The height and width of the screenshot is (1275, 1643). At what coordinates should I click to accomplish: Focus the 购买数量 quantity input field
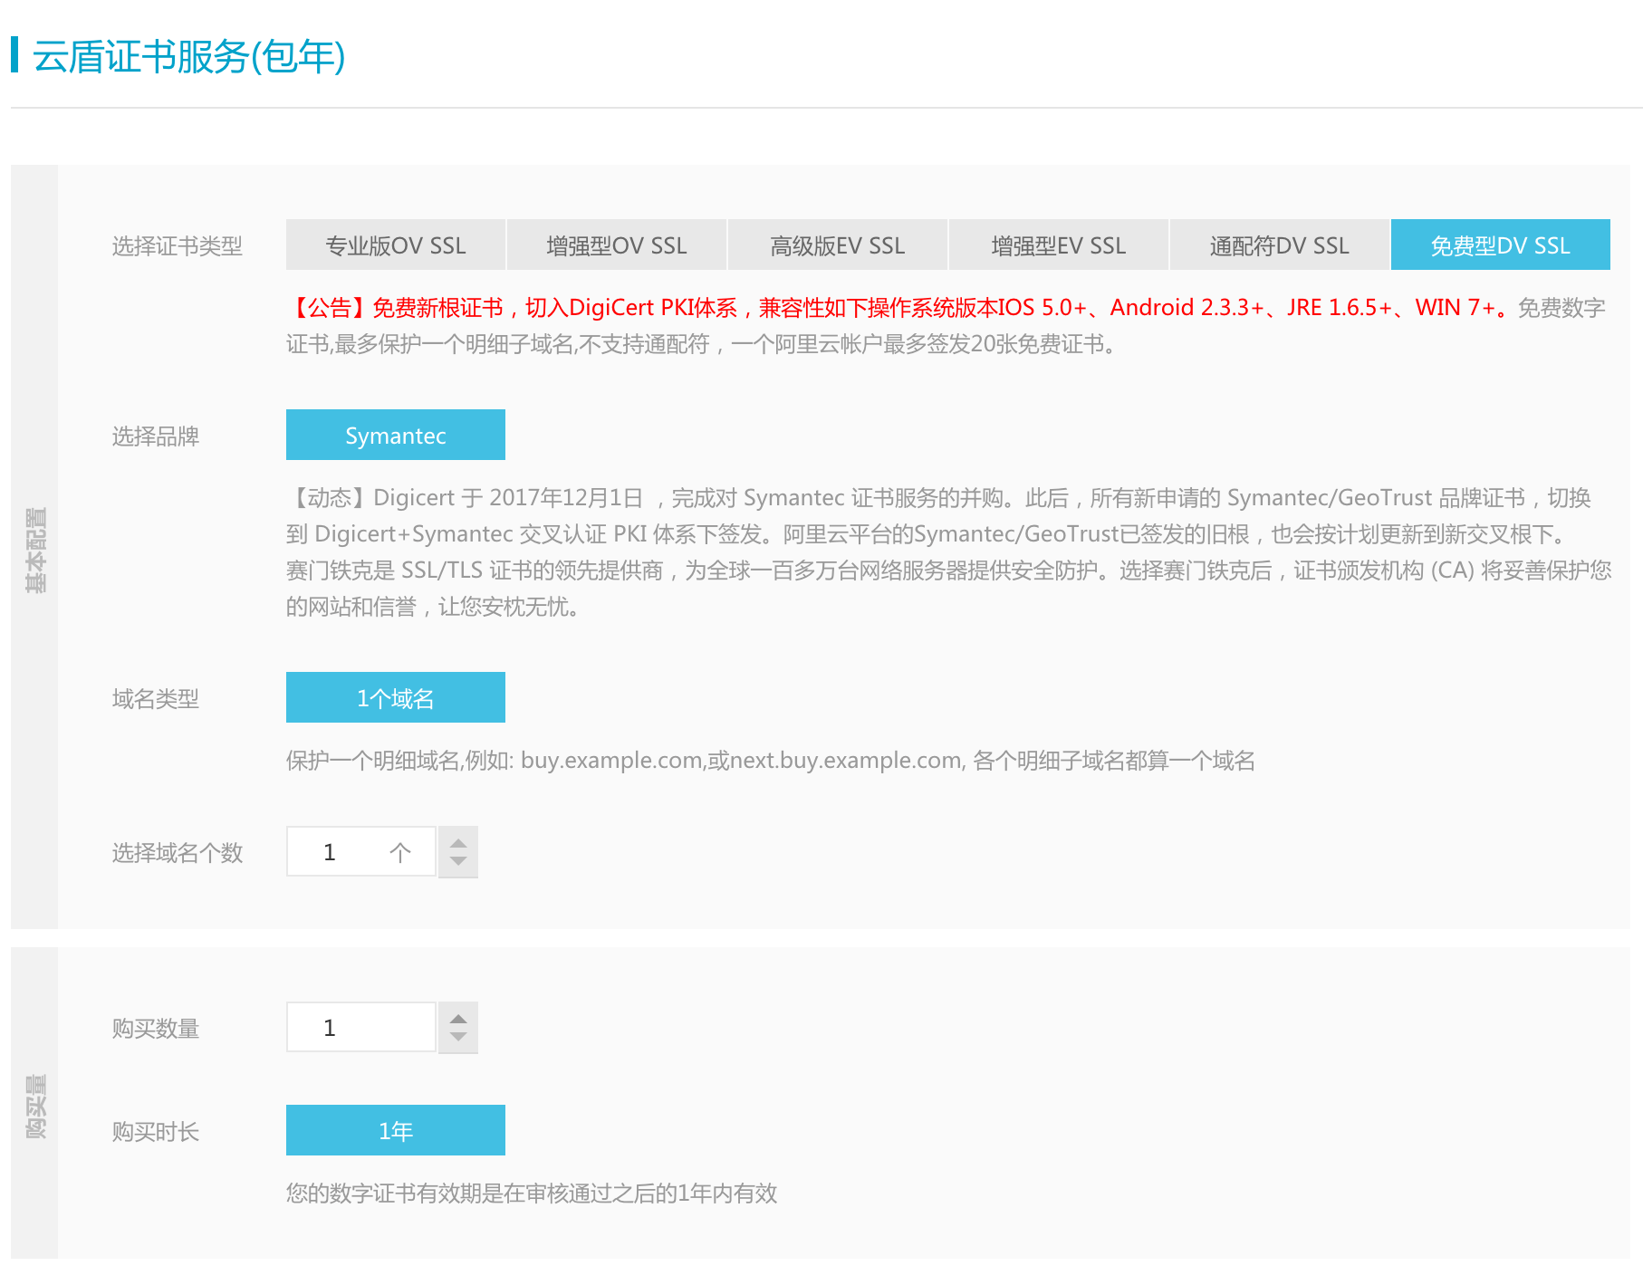point(361,1027)
